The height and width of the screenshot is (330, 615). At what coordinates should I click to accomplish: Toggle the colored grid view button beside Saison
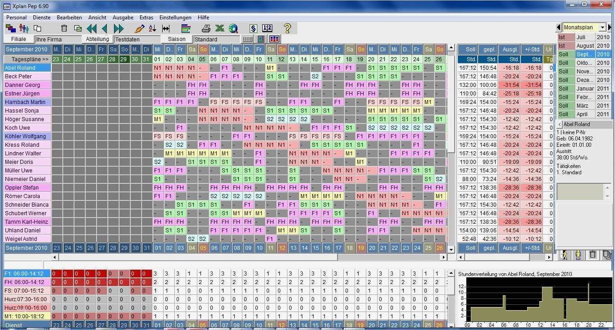274,39
